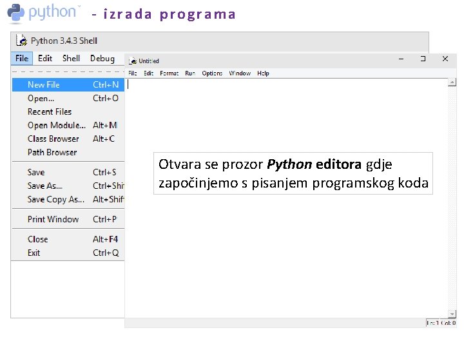Screen dimensions: 464x348
Task: Select Exit from the File menu
Action: pyautogui.click(x=68, y=253)
